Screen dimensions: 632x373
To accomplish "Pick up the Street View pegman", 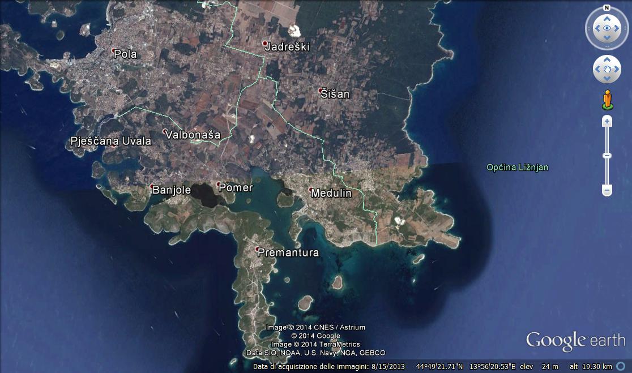I will tap(607, 100).
